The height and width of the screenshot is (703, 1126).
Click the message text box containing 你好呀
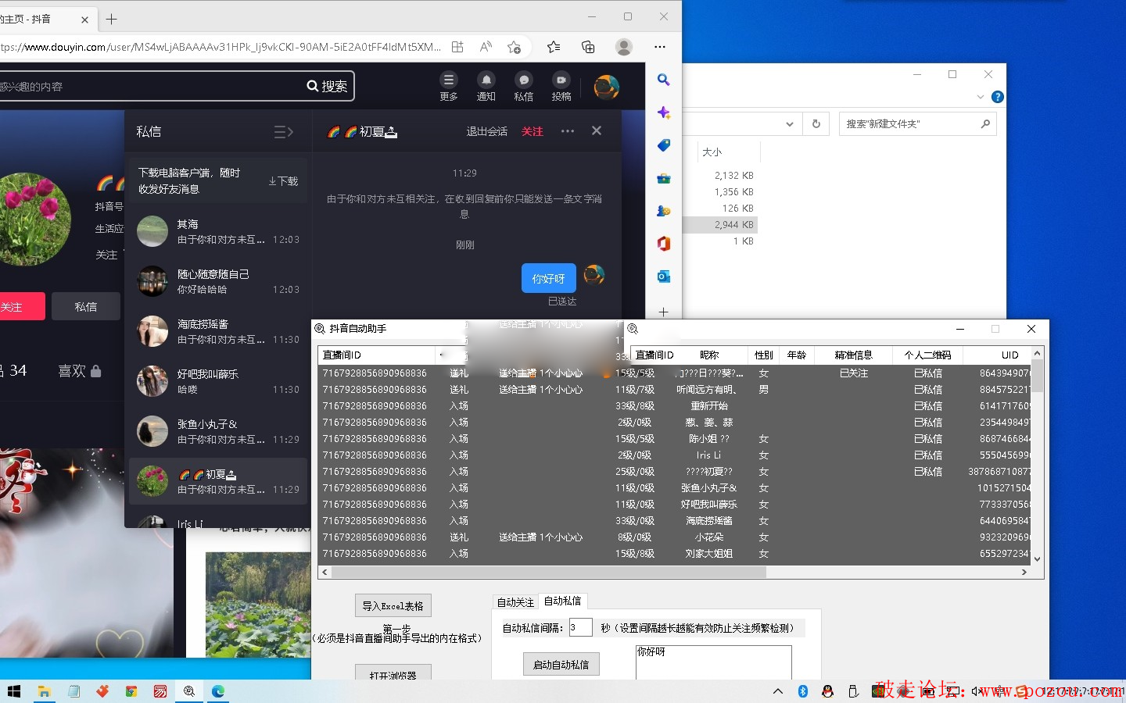[713, 662]
